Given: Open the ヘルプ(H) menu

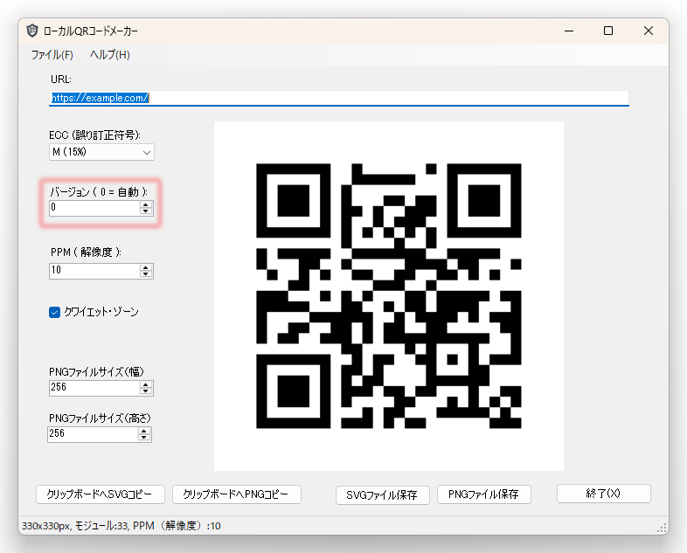Looking at the screenshot, I should [109, 55].
